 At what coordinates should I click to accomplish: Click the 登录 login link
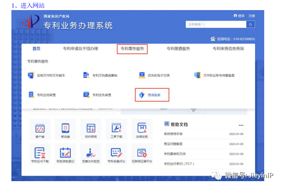241,16
